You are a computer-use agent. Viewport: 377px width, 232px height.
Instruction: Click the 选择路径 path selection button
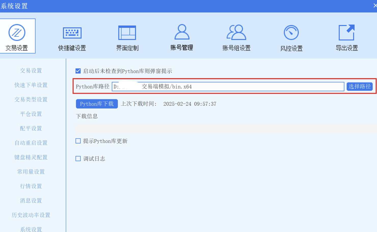(x=359, y=87)
